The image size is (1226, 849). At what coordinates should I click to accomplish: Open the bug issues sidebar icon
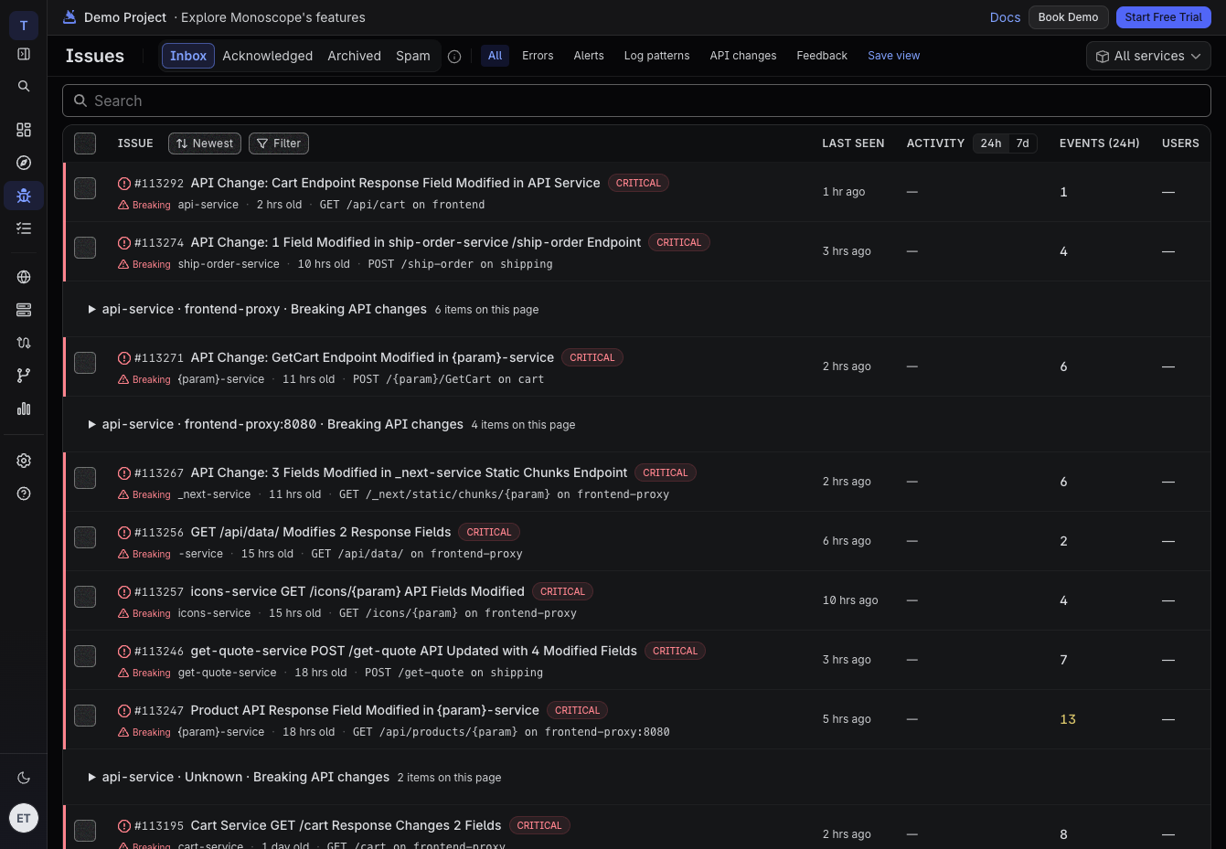pyautogui.click(x=24, y=196)
